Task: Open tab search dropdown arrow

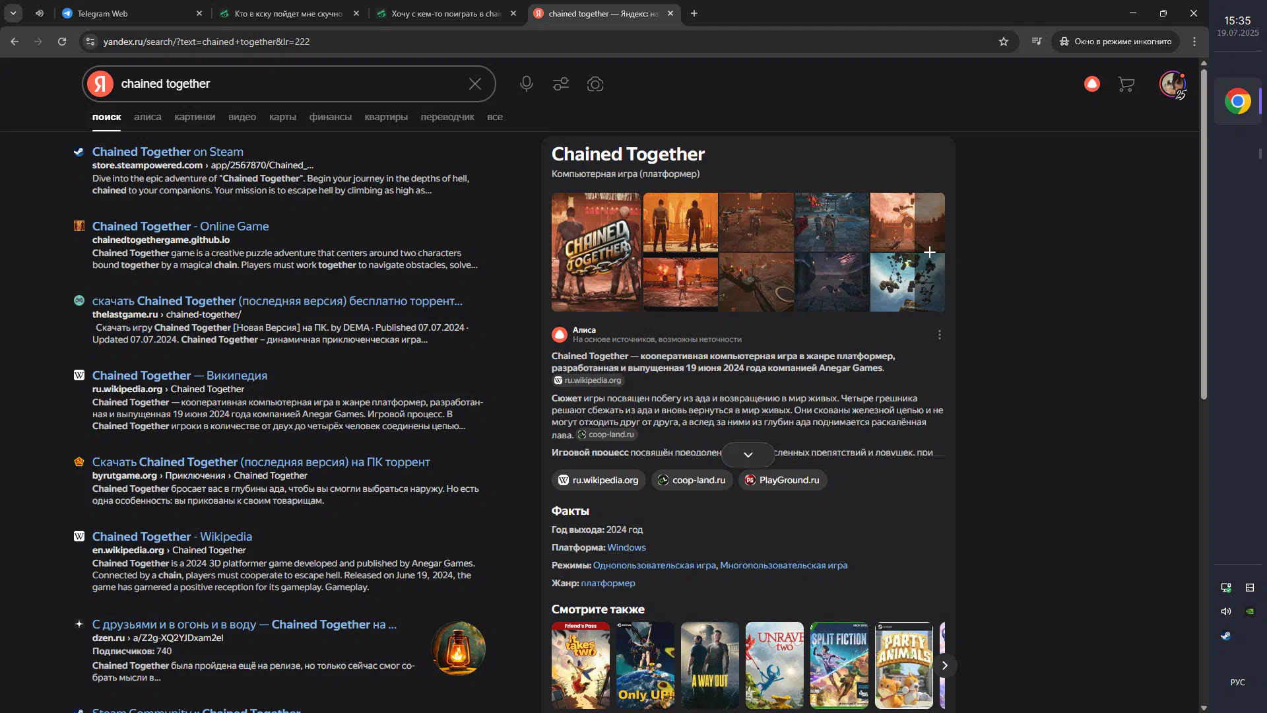Action: pyautogui.click(x=13, y=13)
